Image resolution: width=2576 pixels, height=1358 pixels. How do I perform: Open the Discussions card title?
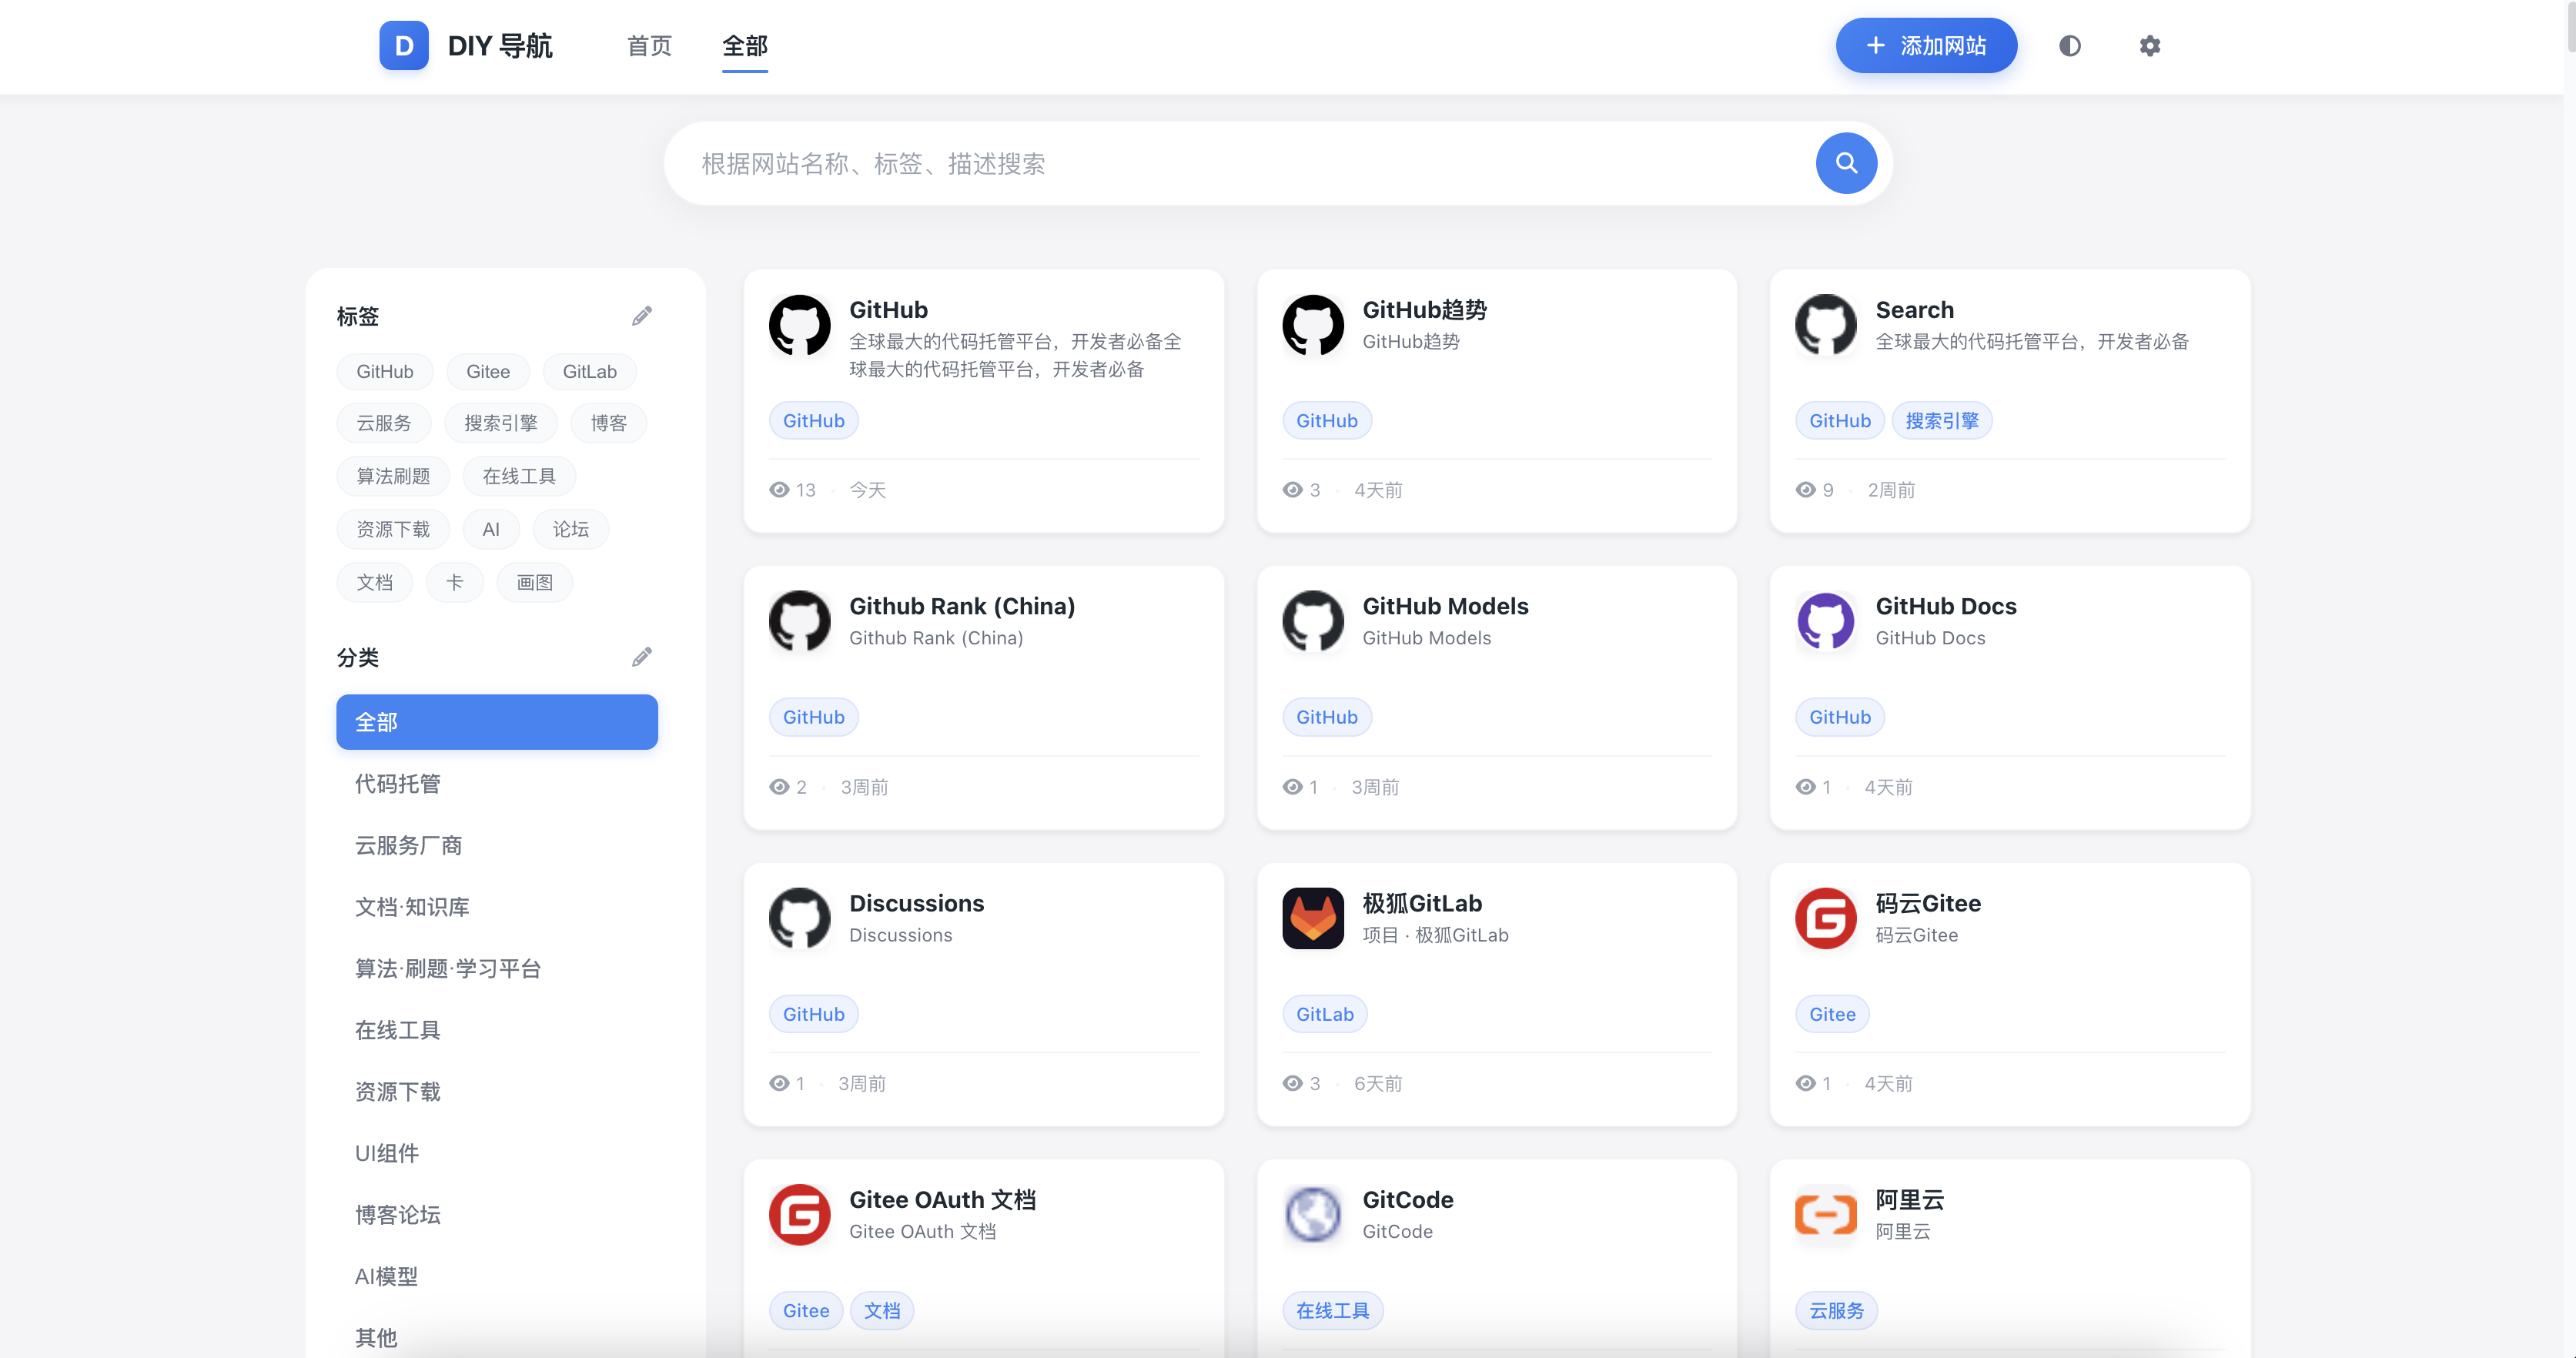pos(916,903)
